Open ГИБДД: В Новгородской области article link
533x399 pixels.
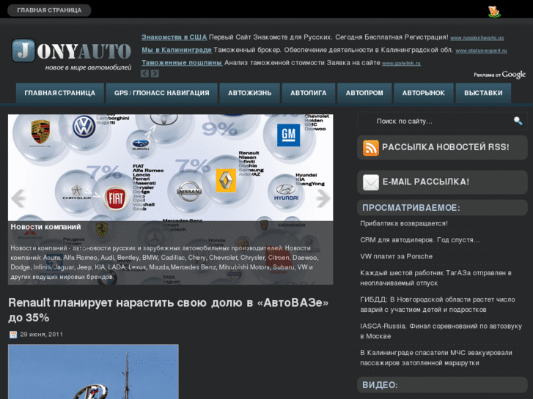[x=438, y=305]
